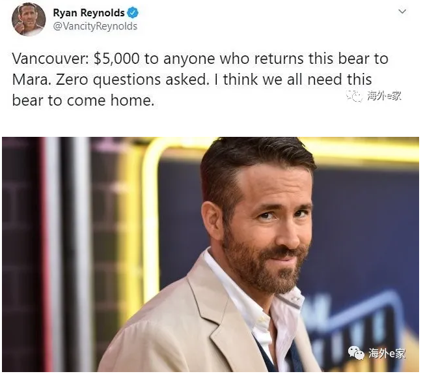Open the Ryan Reynolds display name link
Image resolution: width=423 pixels, height=376 pixels.
89,12
